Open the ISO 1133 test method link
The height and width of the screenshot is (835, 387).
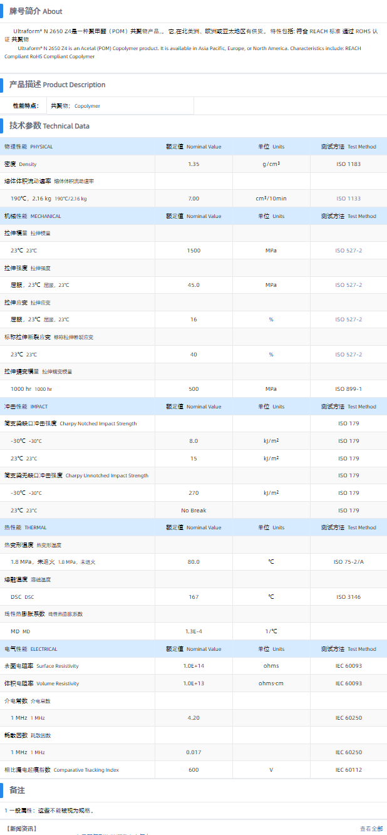coord(348,199)
